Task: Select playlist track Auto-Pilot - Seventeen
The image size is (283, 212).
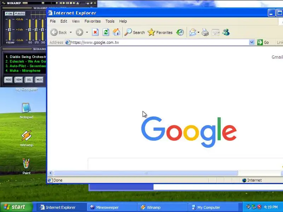Action: coord(25,66)
